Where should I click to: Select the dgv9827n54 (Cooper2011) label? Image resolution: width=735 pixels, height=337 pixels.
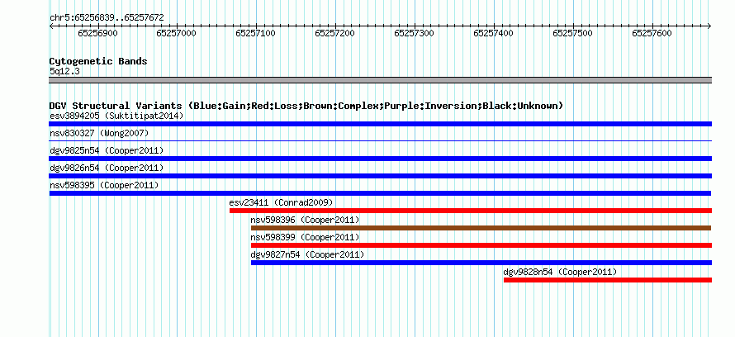[x=307, y=254]
